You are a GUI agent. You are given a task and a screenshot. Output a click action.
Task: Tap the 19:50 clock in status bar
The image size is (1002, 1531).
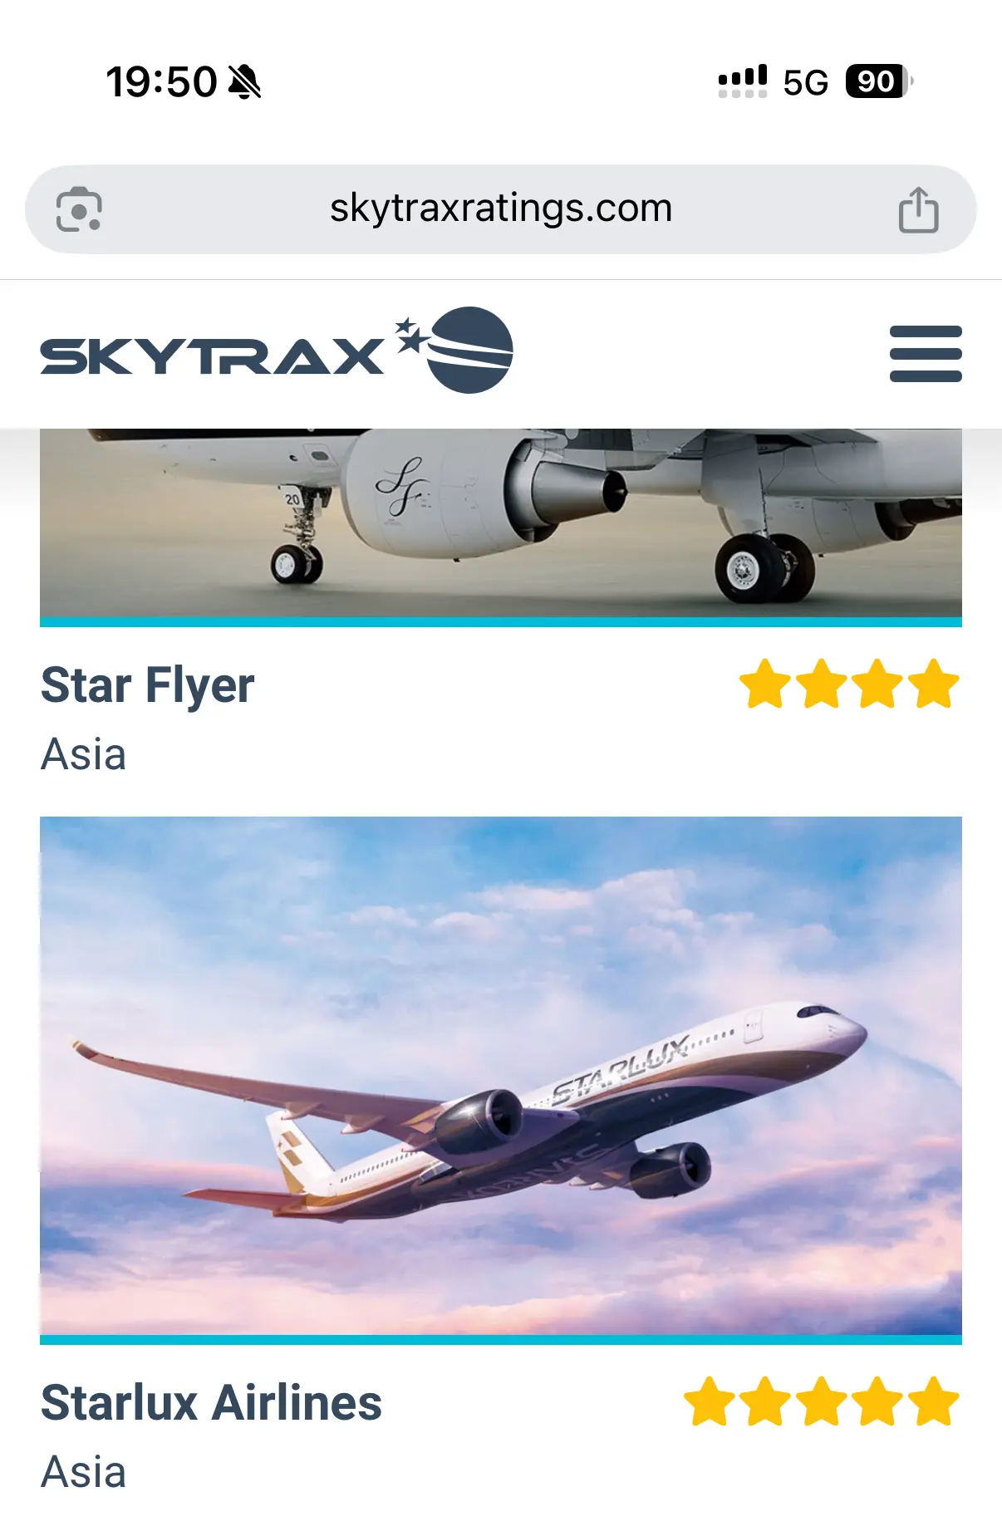(161, 82)
